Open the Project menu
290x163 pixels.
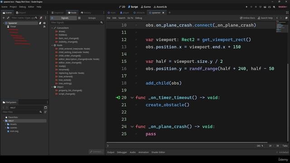click(13, 7)
